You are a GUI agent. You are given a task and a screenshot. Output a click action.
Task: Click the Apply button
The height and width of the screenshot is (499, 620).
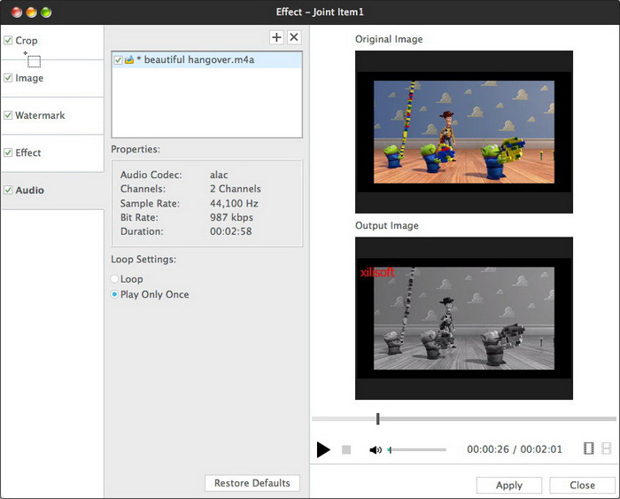tap(509, 486)
